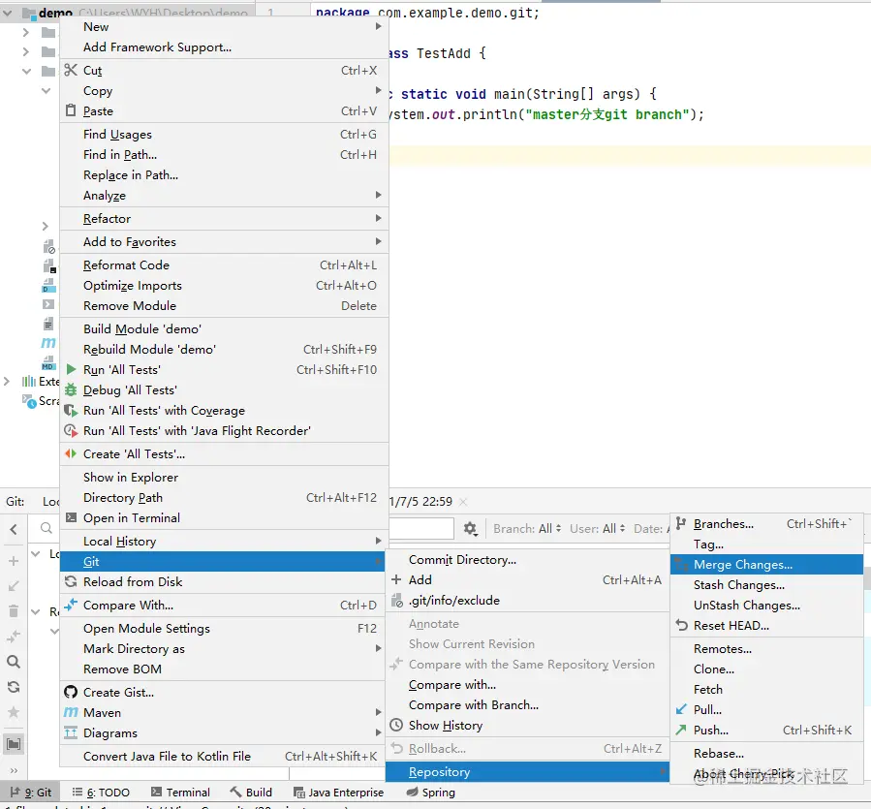
Task: Choose Remotes... menu entry
Action: [766, 648]
